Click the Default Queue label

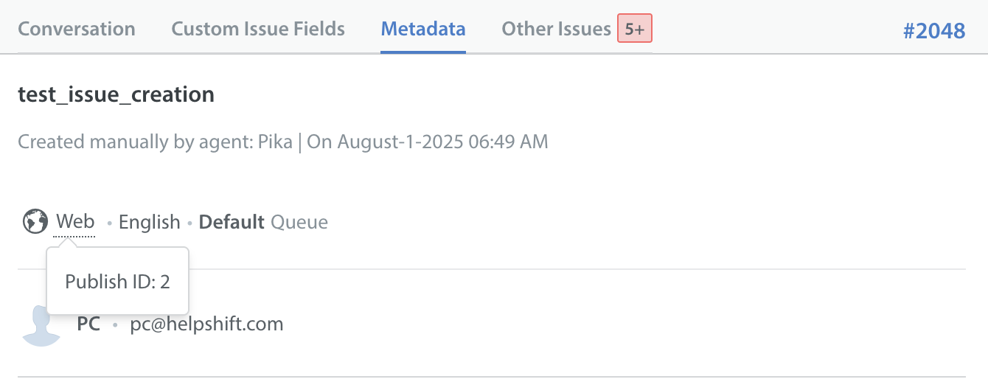coord(263,222)
